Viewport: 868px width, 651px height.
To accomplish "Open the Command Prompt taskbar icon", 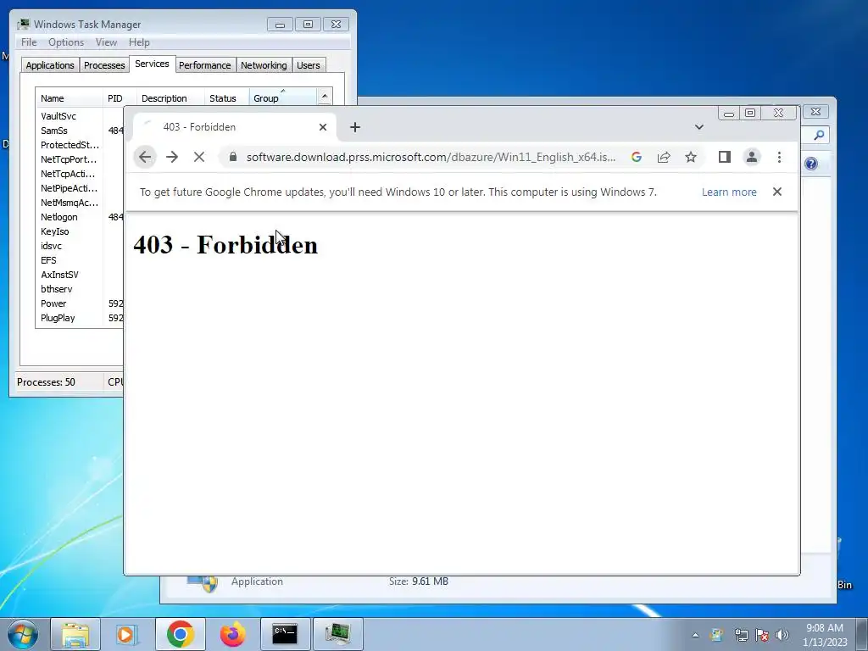I will 285,634.
